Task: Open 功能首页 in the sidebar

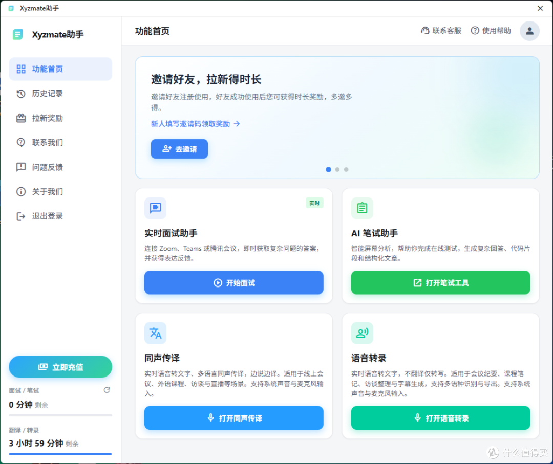Action: pyautogui.click(x=60, y=69)
